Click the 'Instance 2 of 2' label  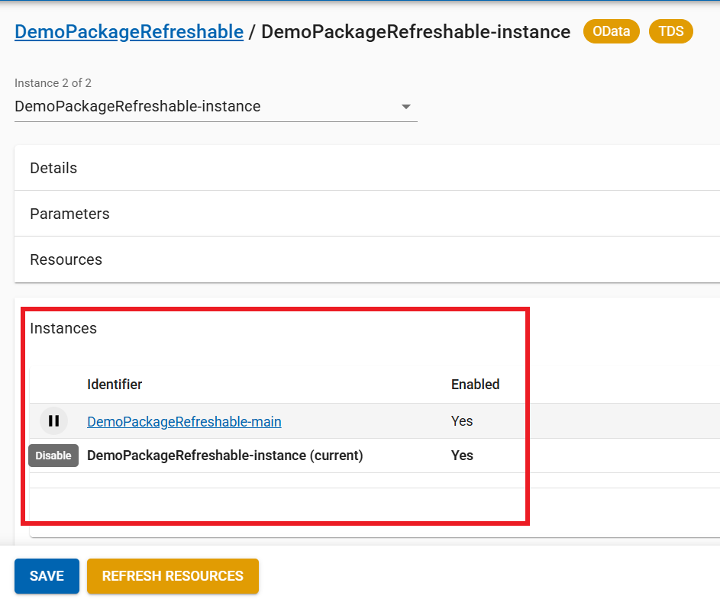coord(53,83)
